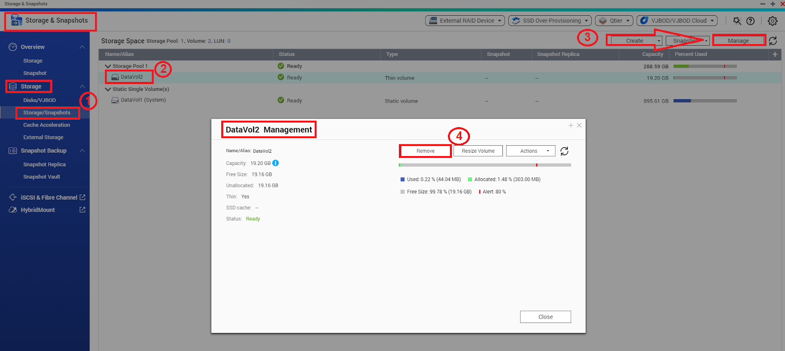
Task: Click the global tools wrench icon
Action: point(737,21)
